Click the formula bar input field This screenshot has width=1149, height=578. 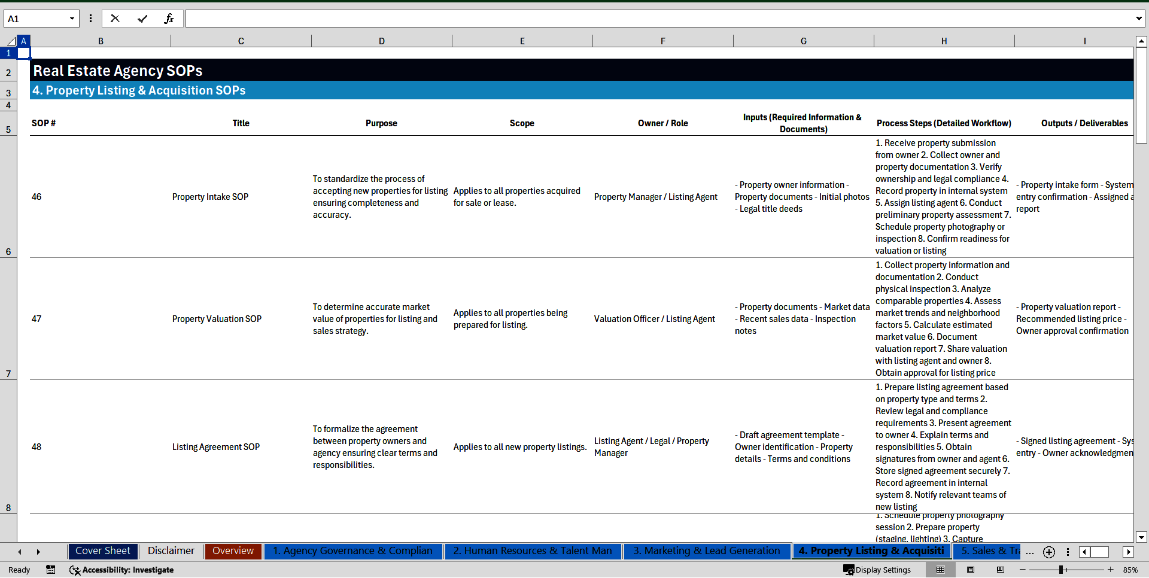click(658, 19)
